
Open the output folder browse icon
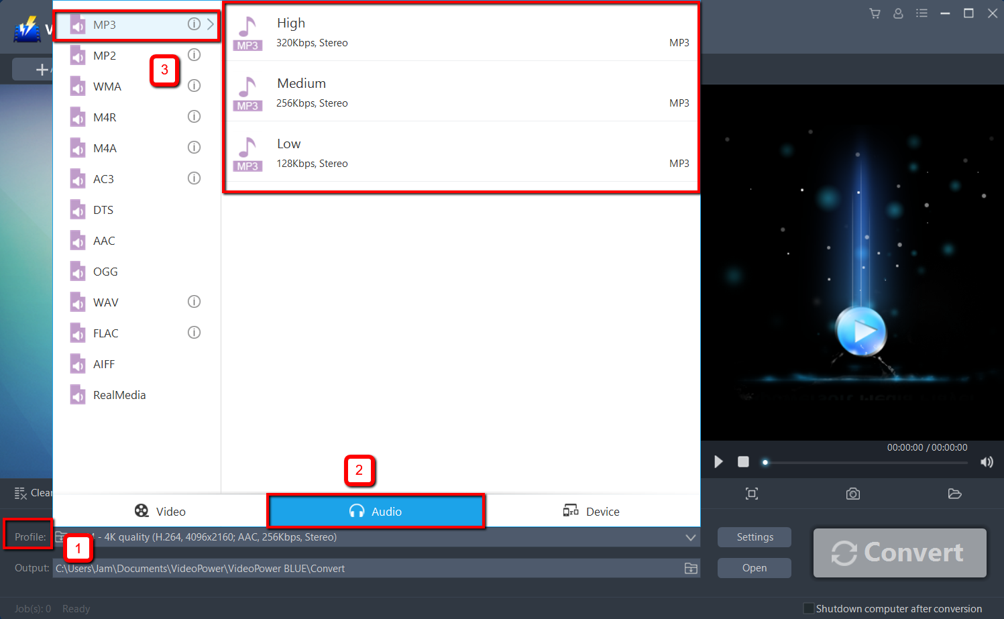[x=690, y=568]
